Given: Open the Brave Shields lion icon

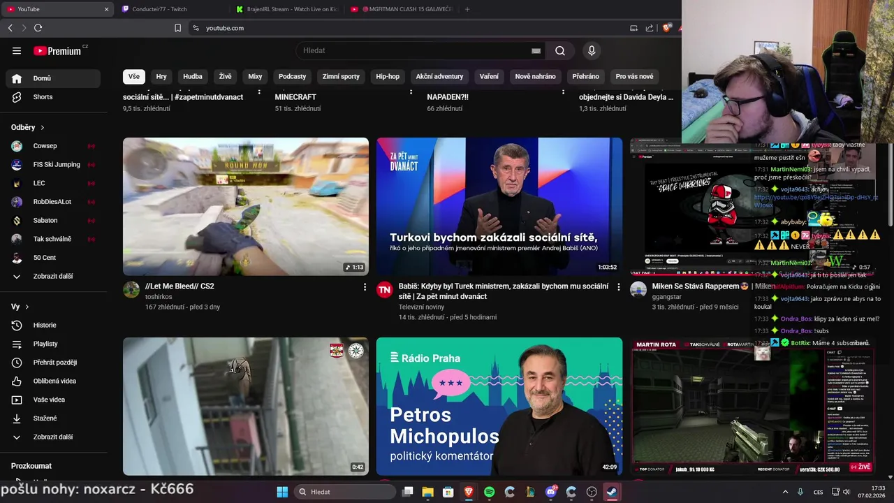Looking at the screenshot, I should click(x=666, y=28).
